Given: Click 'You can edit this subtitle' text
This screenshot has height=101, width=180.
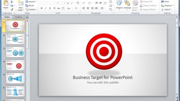Looking at the screenshot, I should point(103,82).
